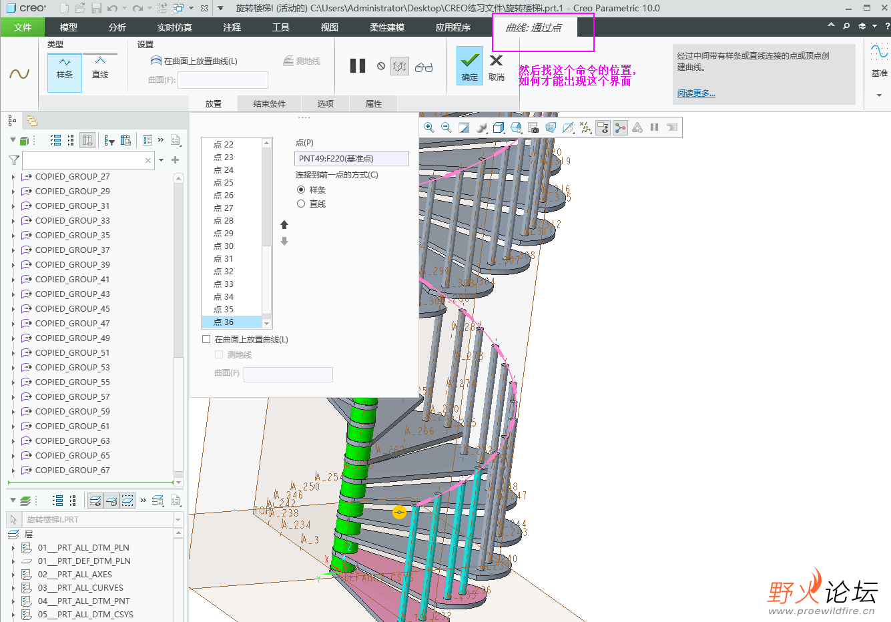This screenshot has height=622, width=891.
Task: Open the display style cube icon
Action: point(499,127)
